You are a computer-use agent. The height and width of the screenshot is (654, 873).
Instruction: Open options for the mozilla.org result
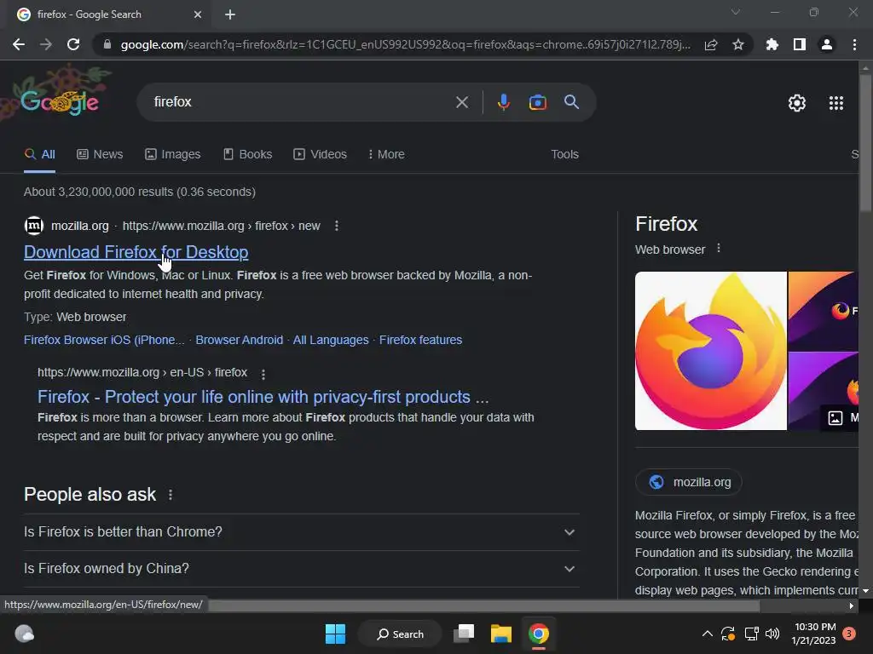tap(336, 226)
